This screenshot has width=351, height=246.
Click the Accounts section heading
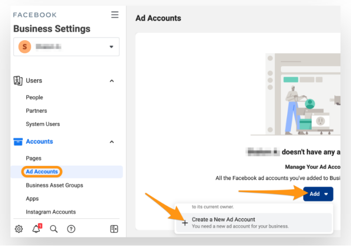pos(39,141)
